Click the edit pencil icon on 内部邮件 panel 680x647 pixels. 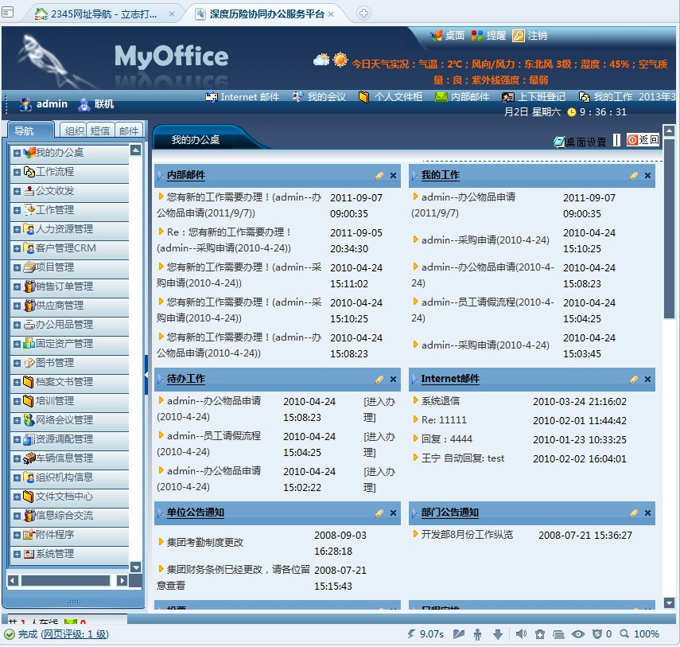click(379, 176)
